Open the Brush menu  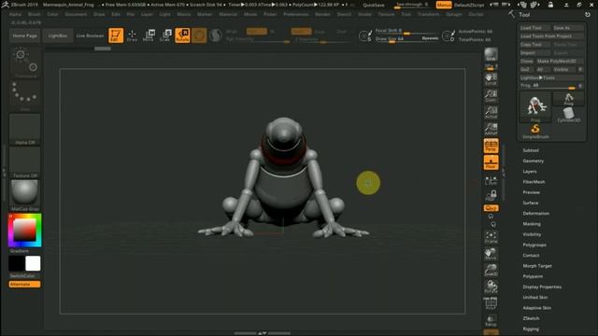(x=35, y=14)
